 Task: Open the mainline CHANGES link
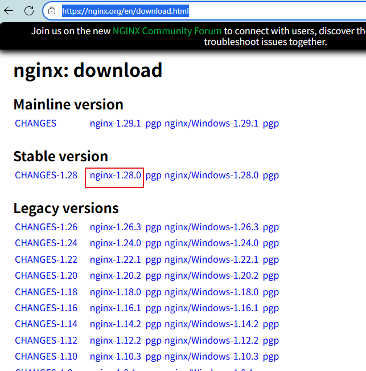[36, 123]
